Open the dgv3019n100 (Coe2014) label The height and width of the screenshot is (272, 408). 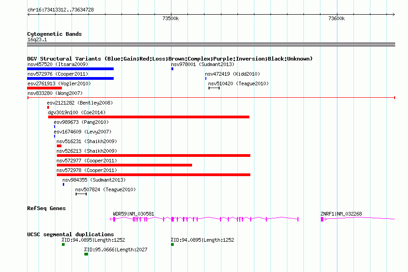coord(77,112)
